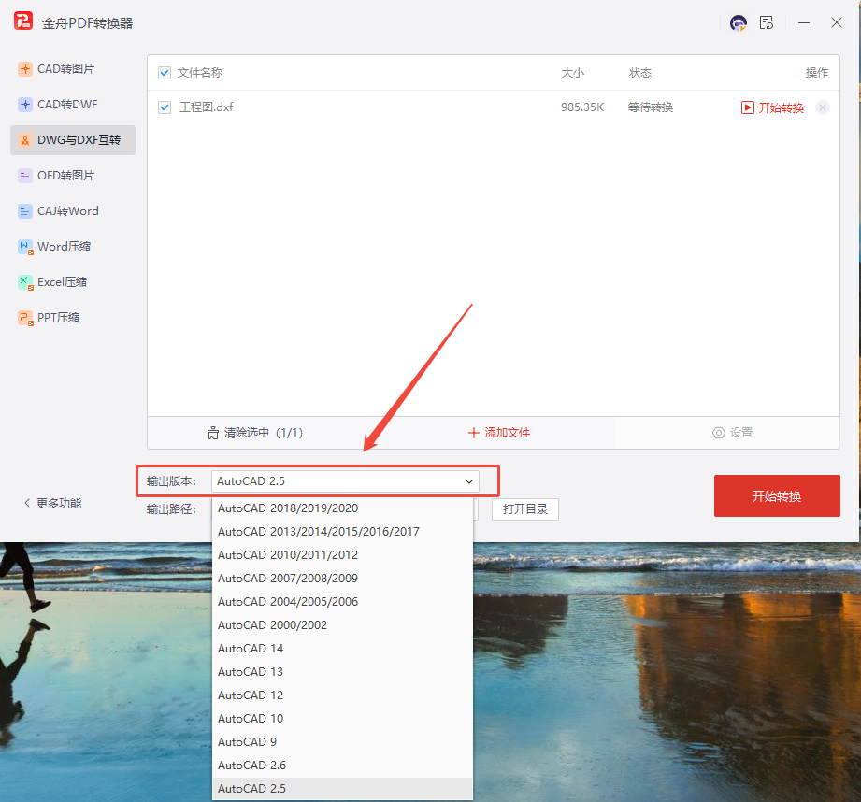861x802 pixels.
Task: Open the Word压缩 function
Action: (x=73, y=247)
